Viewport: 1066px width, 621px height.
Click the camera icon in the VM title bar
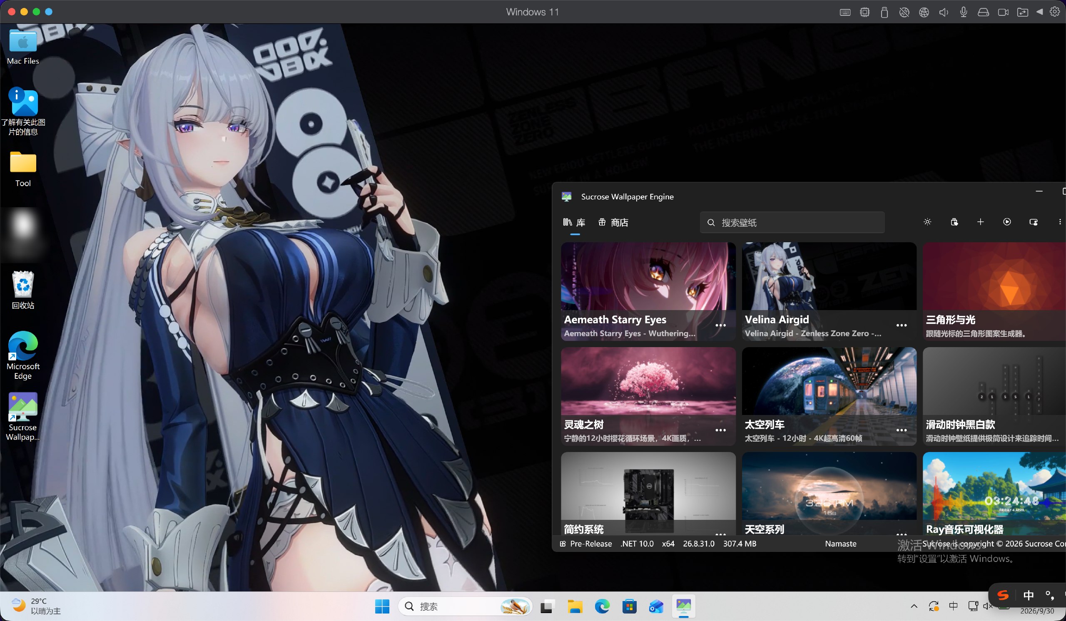1003,12
